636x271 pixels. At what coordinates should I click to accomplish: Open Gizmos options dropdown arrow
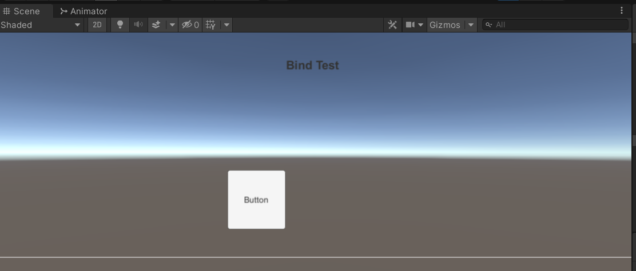471,25
